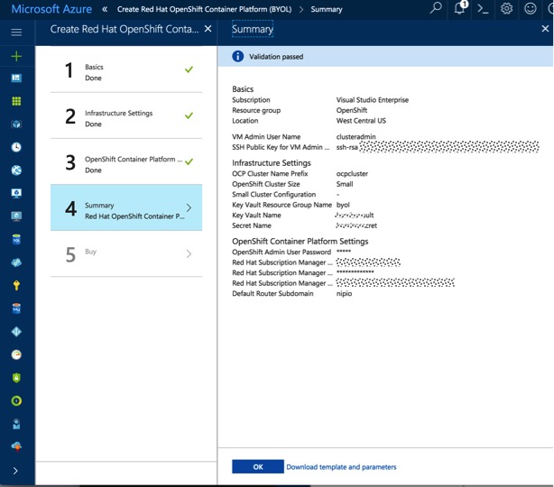The height and width of the screenshot is (487, 554).
Task: Open notifications bell in the top bar
Action: (460, 8)
